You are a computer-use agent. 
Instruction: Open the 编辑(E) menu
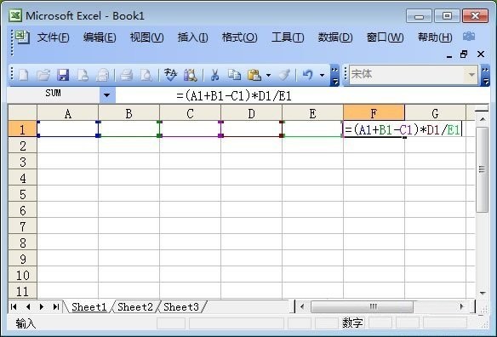point(100,37)
